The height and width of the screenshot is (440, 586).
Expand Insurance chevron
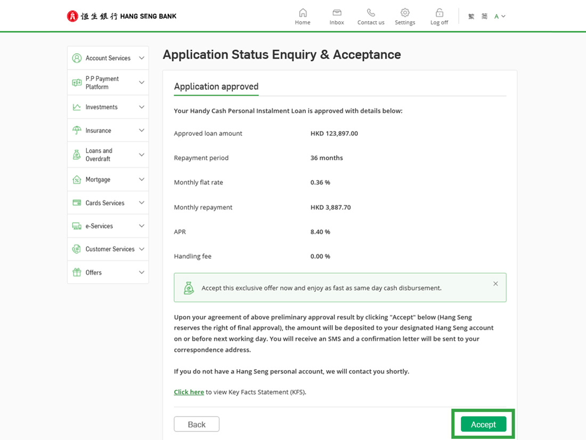142,130
